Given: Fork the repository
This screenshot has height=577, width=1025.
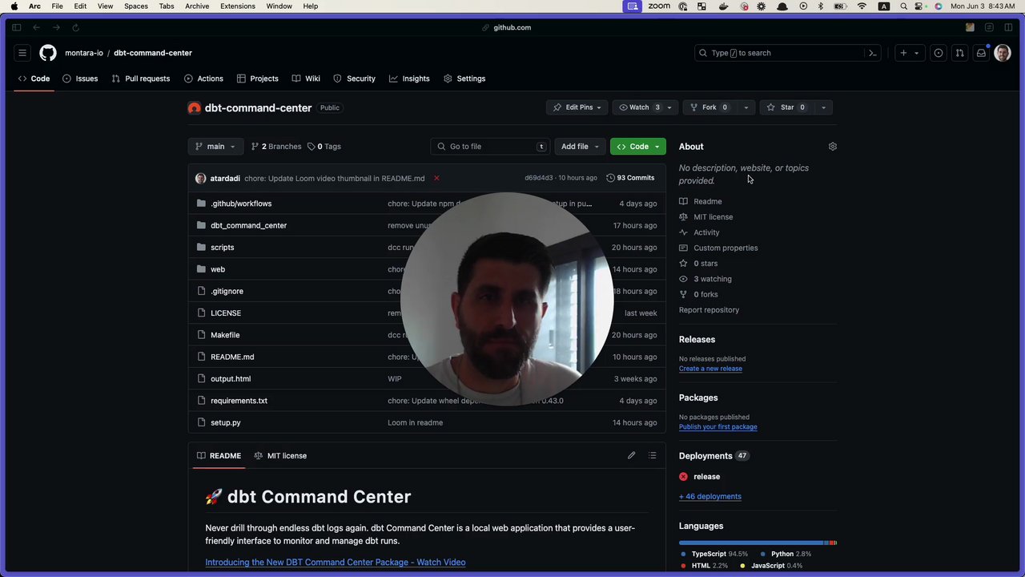Looking at the screenshot, I should [709, 107].
